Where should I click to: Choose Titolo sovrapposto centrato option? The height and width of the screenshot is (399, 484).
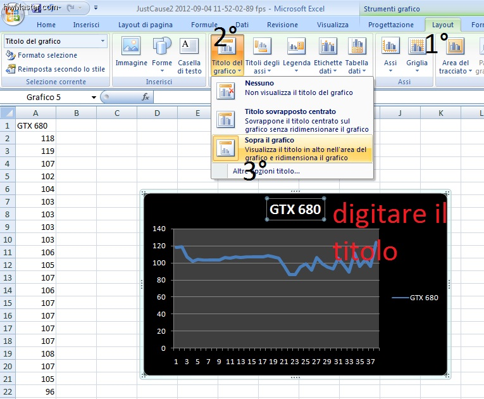[x=292, y=120]
